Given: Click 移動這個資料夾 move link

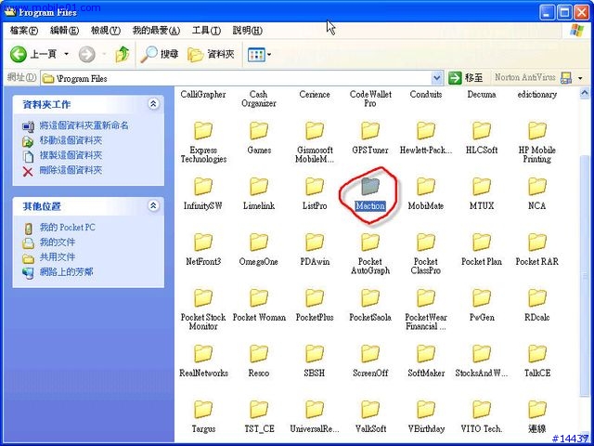Looking at the screenshot, I should (x=71, y=140).
